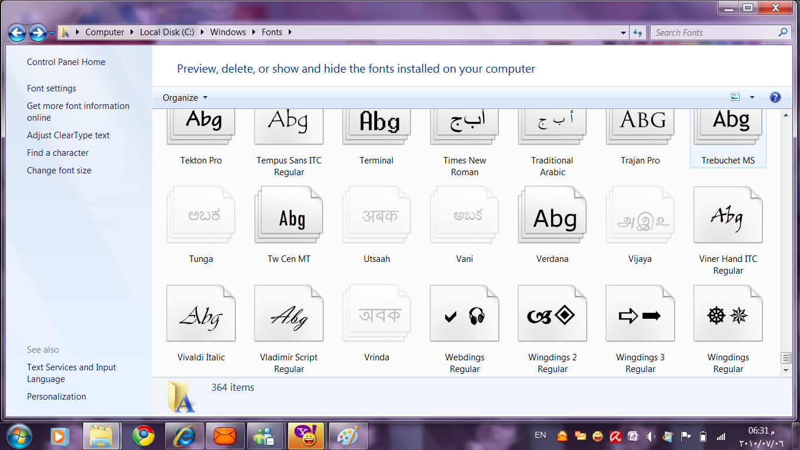Click the scrollbar down arrow in font list
This screenshot has height=450, width=800.
click(786, 370)
